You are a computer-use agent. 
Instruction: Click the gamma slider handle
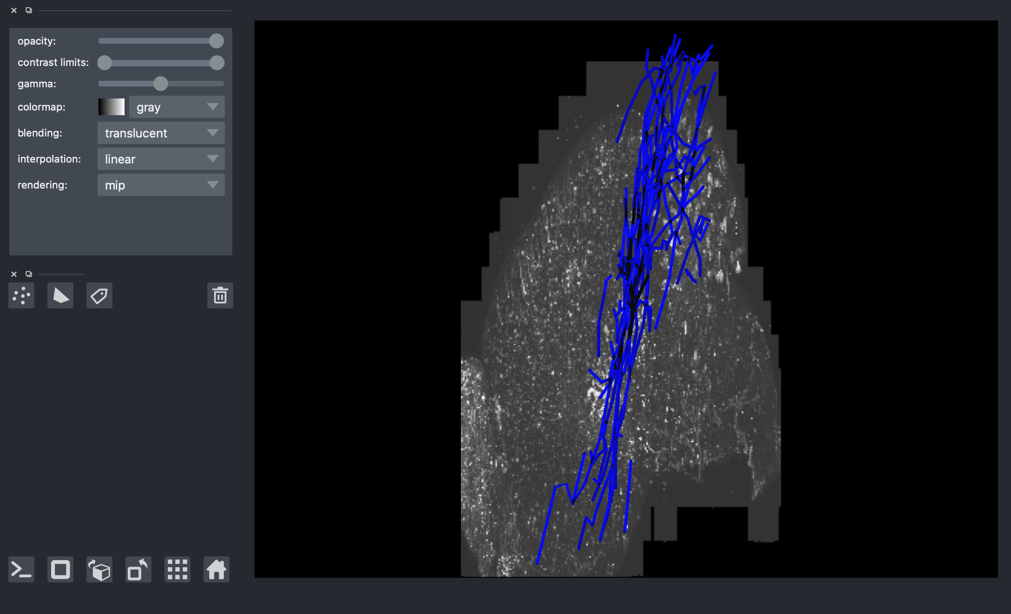(x=161, y=84)
